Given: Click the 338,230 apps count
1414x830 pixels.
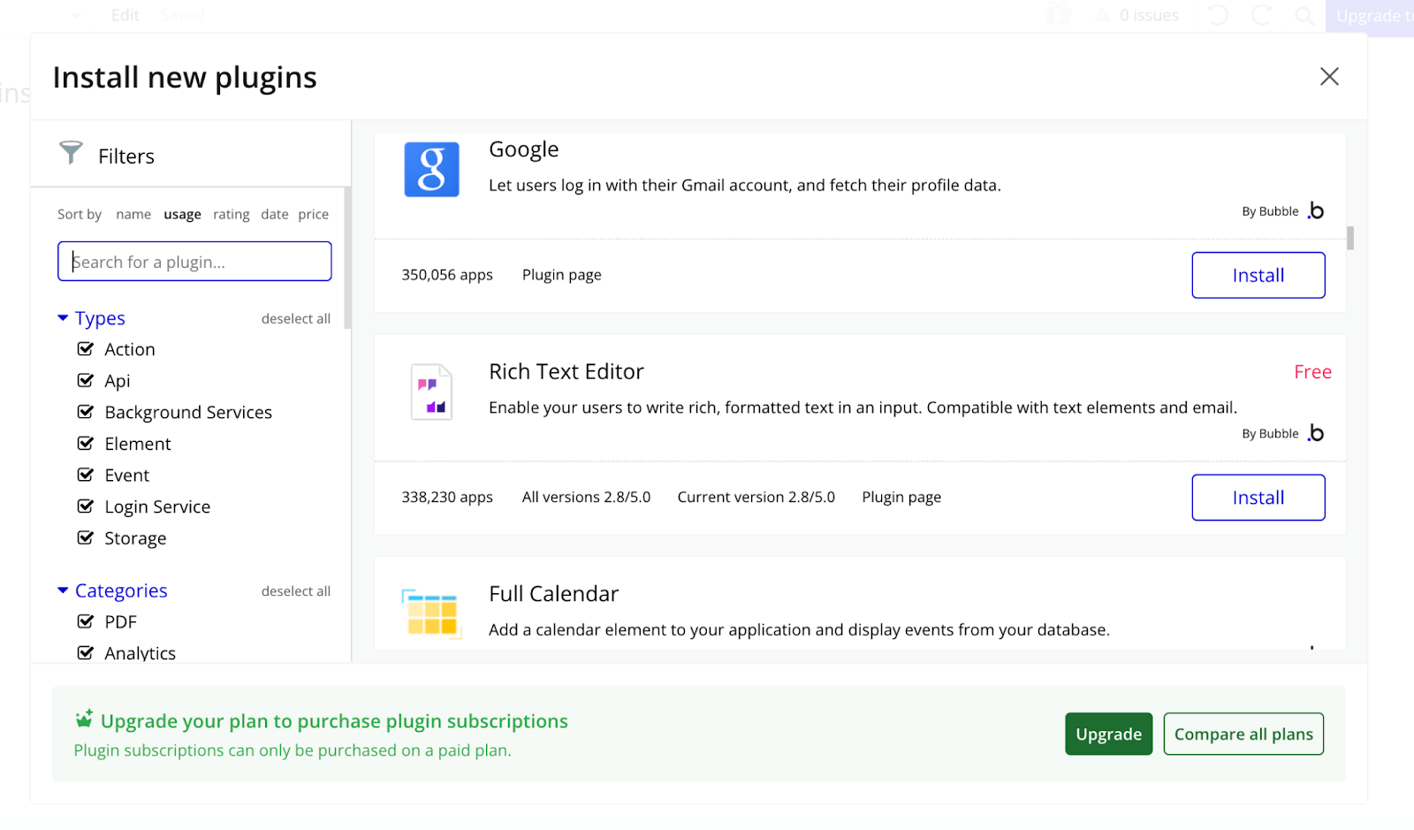Looking at the screenshot, I should click(447, 497).
